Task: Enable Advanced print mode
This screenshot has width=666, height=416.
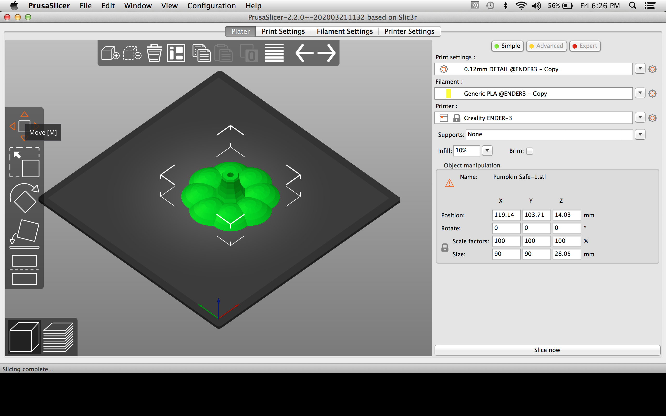Action: tap(547, 45)
